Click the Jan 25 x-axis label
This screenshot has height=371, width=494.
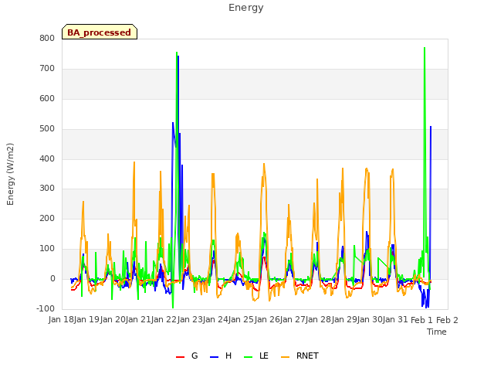[242, 319]
